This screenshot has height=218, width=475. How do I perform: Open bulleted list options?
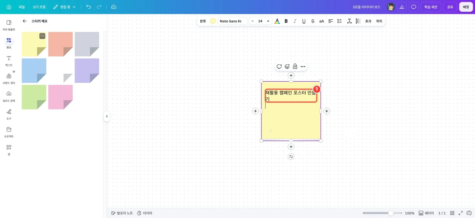340,21
